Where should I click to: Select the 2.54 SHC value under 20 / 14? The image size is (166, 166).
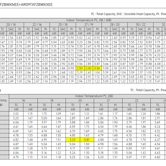(x=11, y=38)
